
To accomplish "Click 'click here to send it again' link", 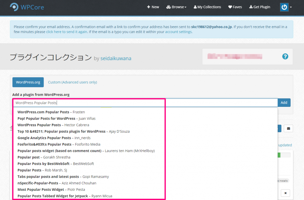I will [66, 32].
